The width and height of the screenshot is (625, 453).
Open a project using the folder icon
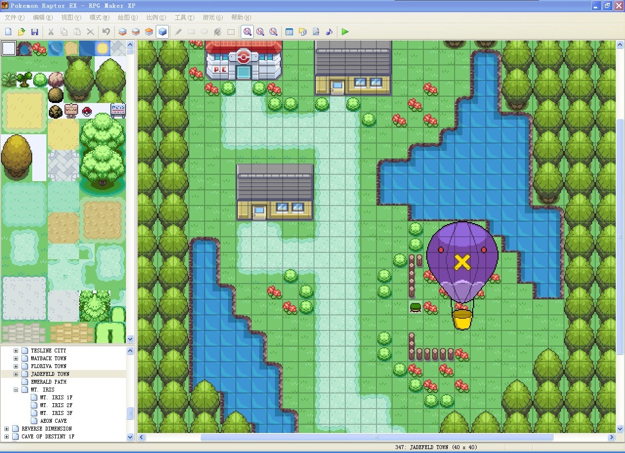[21, 32]
